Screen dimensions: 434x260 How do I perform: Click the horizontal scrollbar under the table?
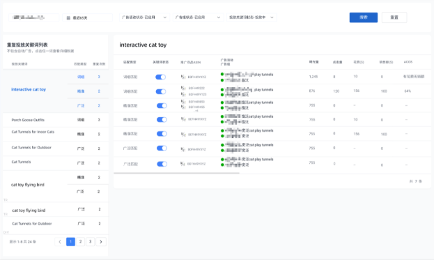[176, 173]
